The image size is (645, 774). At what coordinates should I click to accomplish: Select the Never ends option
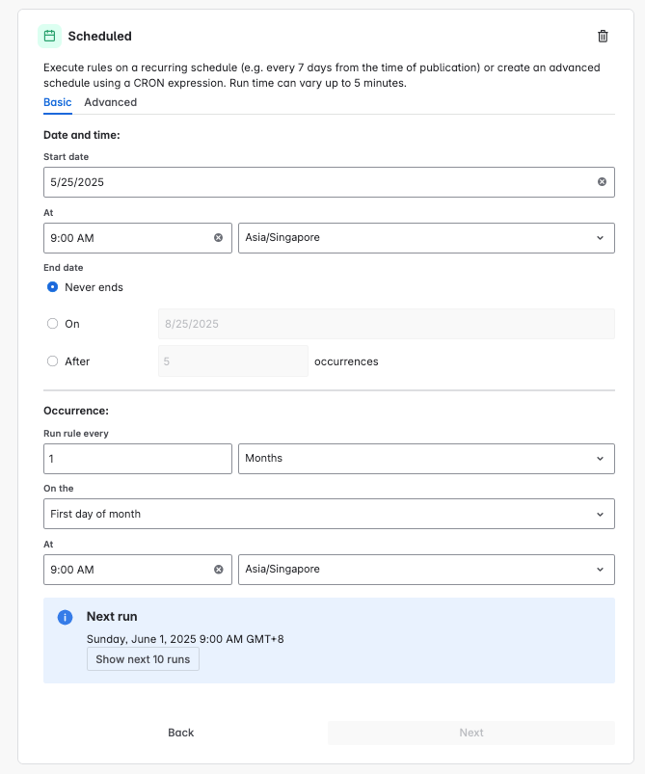click(53, 287)
